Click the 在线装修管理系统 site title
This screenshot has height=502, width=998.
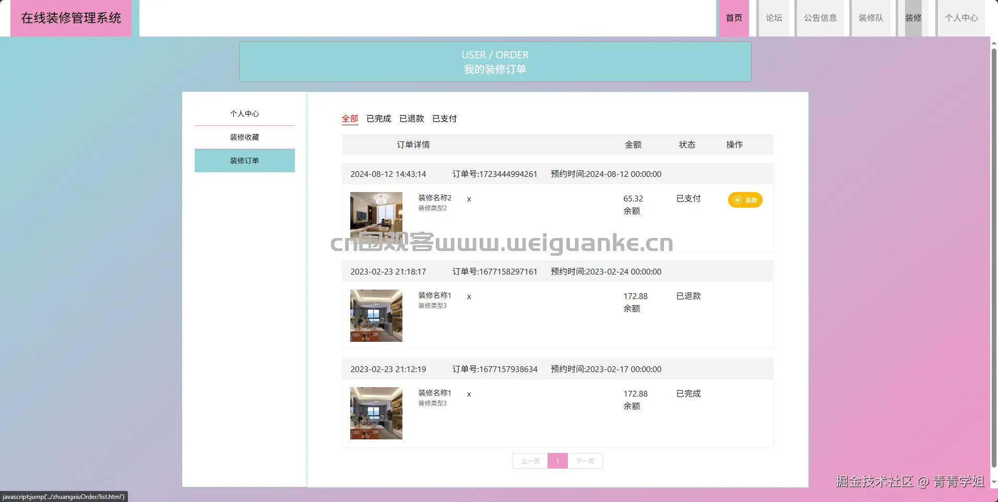pyautogui.click(x=71, y=18)
